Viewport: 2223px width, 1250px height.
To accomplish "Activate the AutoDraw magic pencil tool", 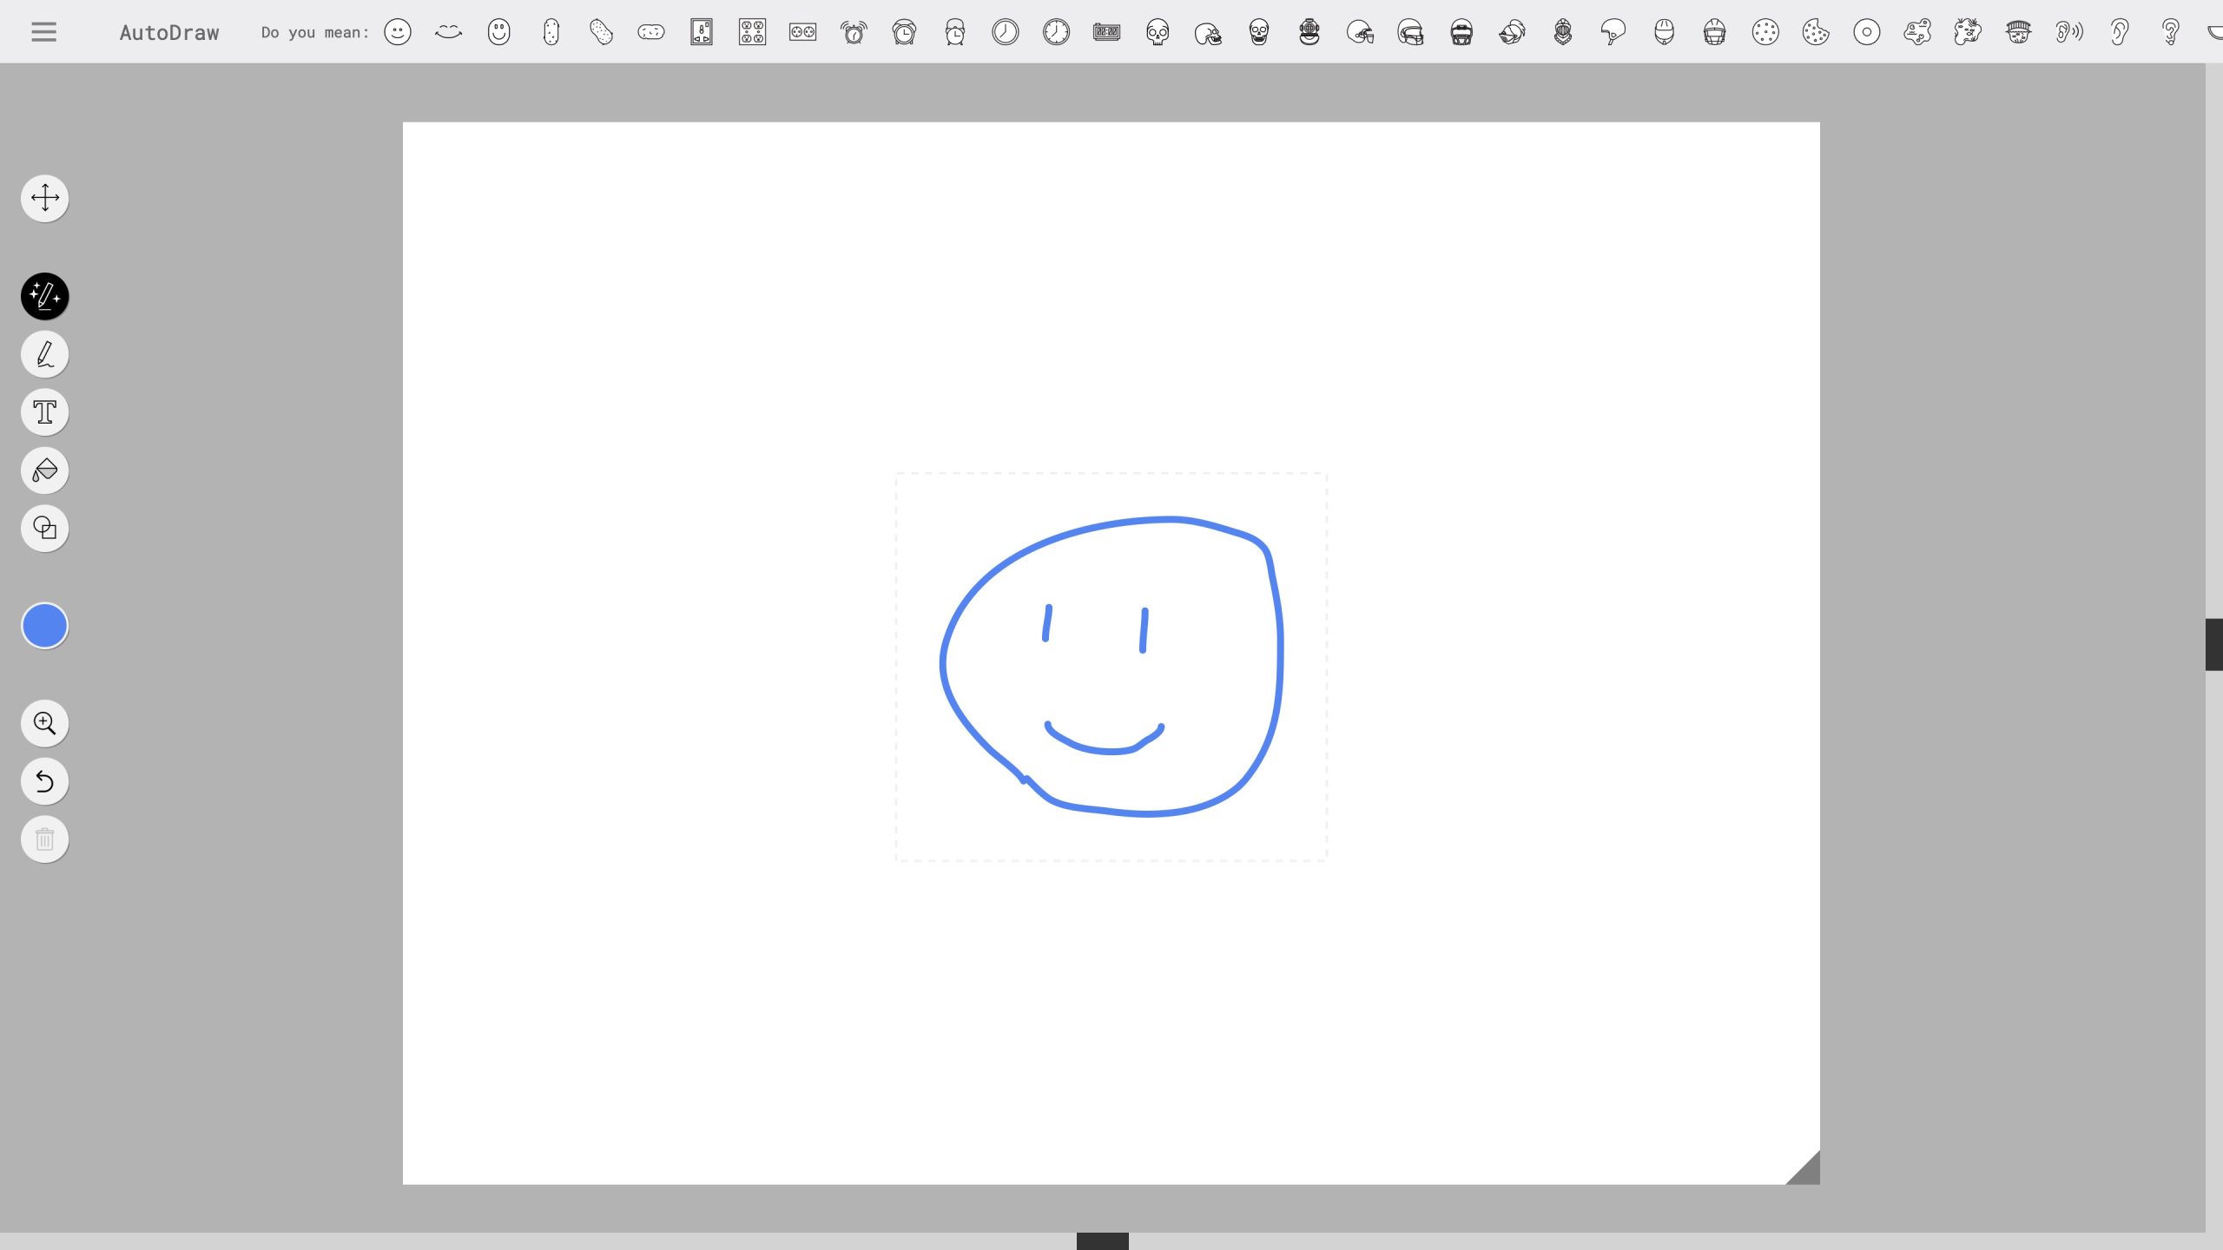I will [45, 297].
